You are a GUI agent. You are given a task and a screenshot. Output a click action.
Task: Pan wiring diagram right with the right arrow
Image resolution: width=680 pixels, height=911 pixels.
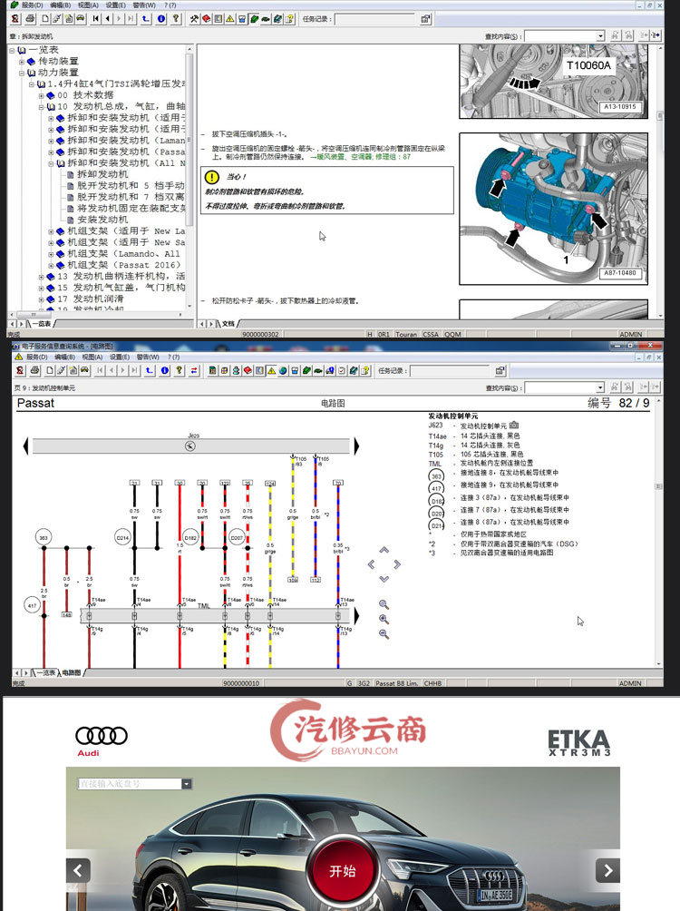[x=397, y=564]
